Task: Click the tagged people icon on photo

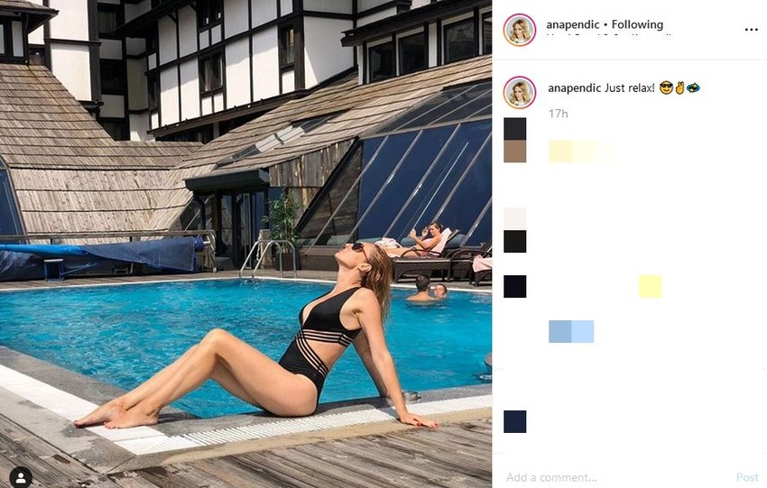Action: click(x=21, y=477)
